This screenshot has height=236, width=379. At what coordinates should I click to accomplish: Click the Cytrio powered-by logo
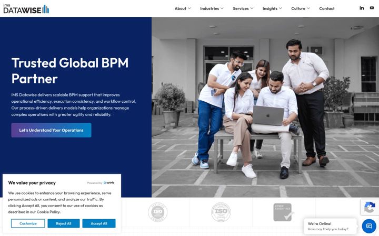(x=109, y=183)
